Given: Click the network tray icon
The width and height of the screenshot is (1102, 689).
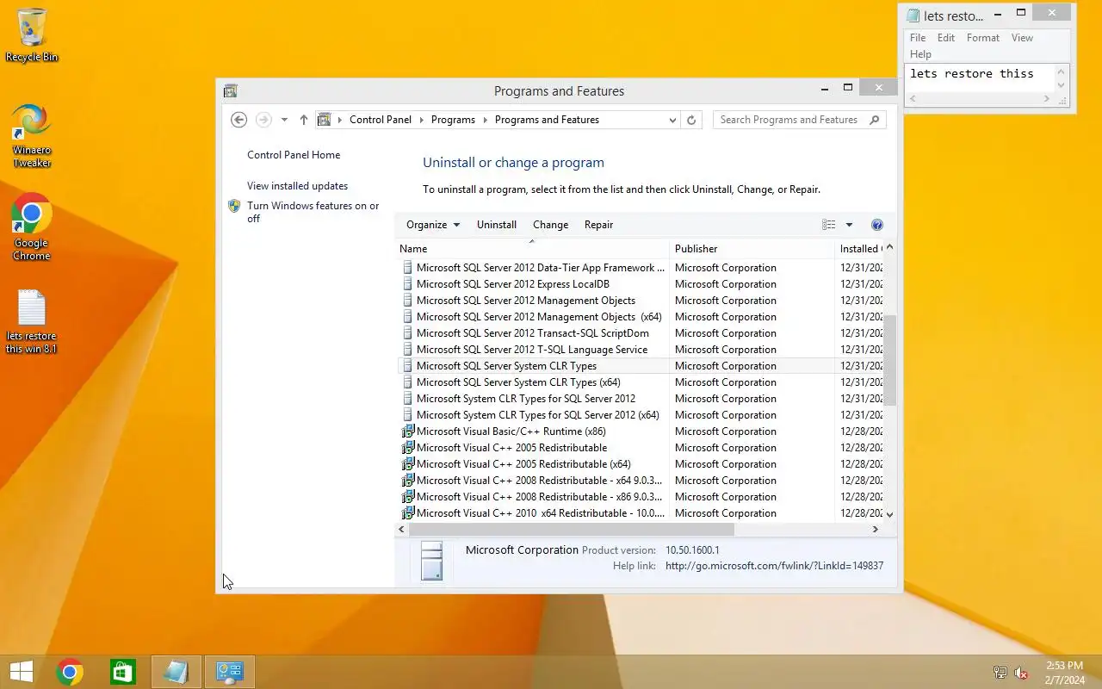Looking at the screenshot, I should (x=1000, y=673).
